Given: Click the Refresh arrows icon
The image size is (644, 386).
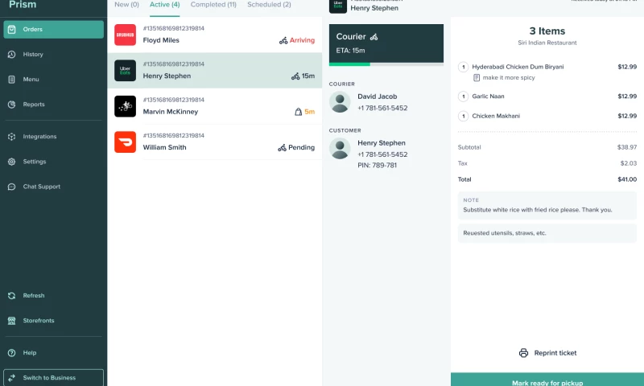Looking at the screenshot, I should tap(11, 296).
